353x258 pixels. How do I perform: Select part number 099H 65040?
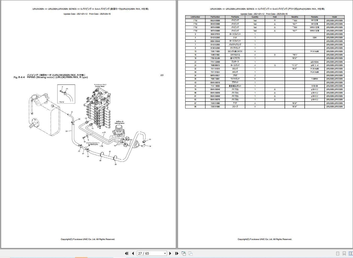click(215, 41)
